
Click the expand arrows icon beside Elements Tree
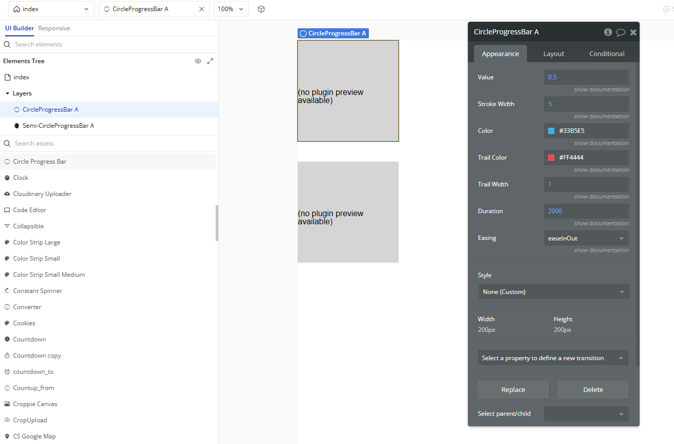tap(211, 61)
